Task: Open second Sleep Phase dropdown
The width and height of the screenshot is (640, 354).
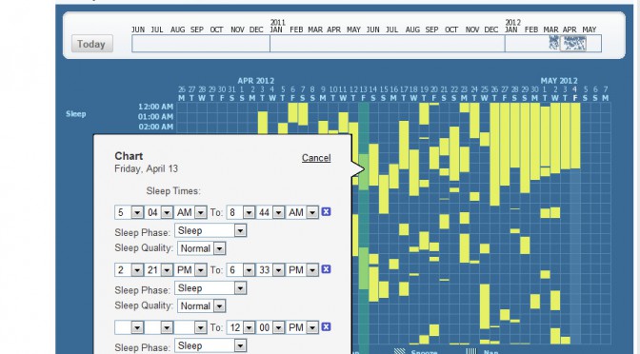Action: 210,288
